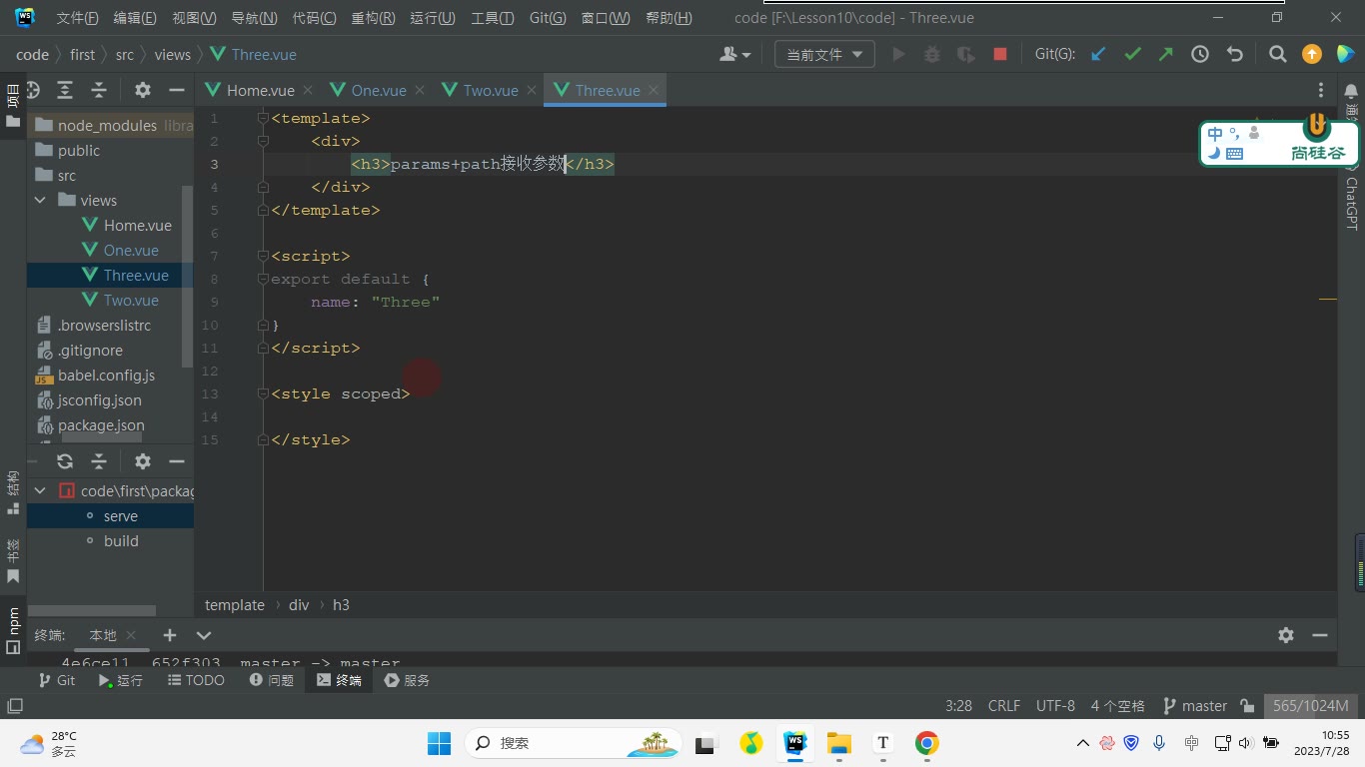
Task: Toggle half-moon width mode in IME bar
Action: (x=1214, y=154)
